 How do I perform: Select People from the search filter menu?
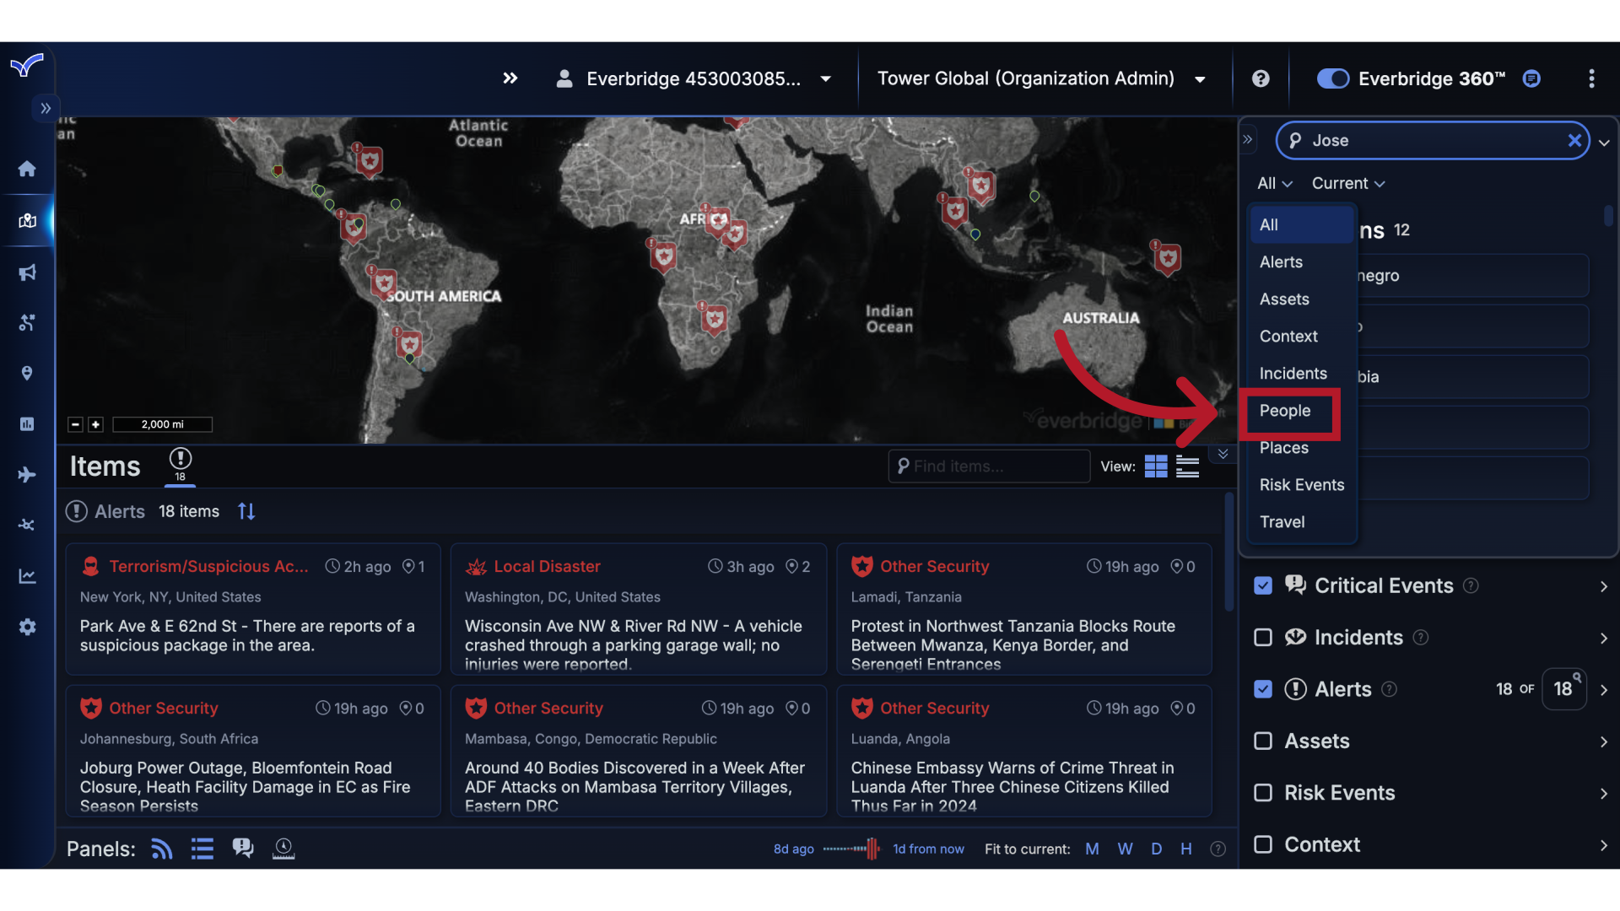[1285, 412]
